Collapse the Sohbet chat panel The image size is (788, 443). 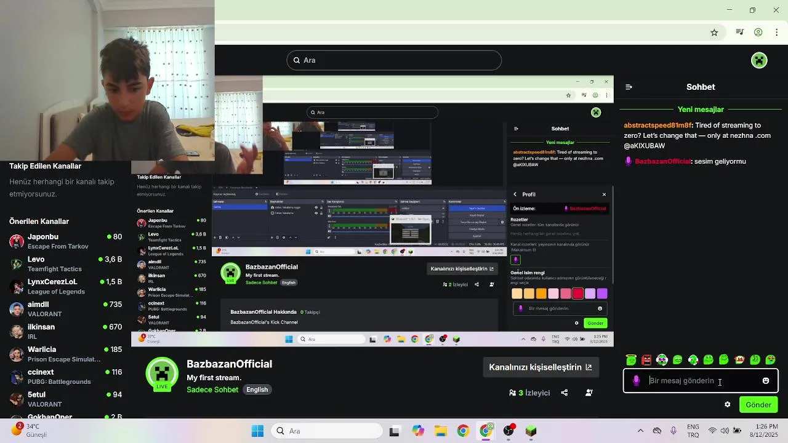pyautogui.click(x=629, y=87)
